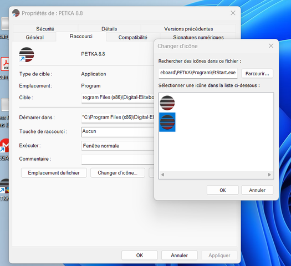The image size is (291, 266).
Task: Select the first PETKA icon in the list
Action: 167,103
